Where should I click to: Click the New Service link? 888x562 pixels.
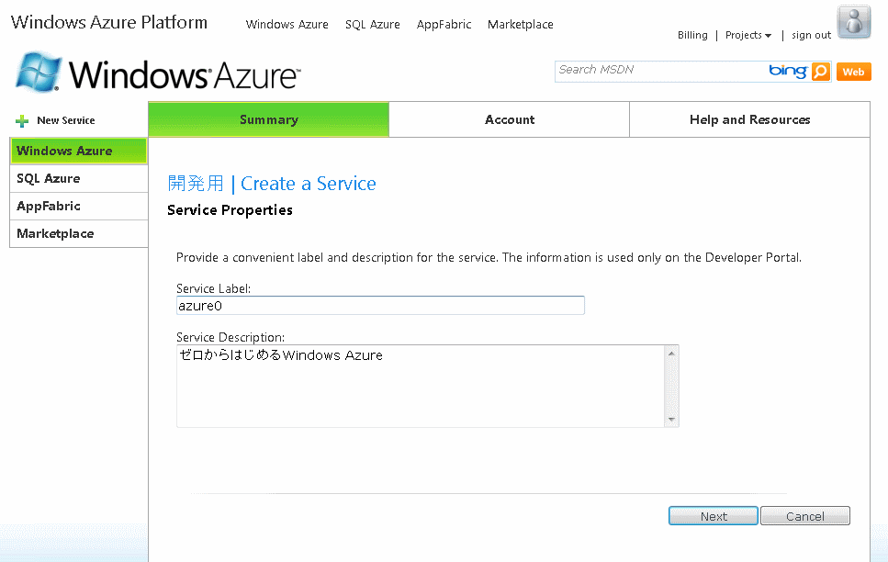66,120
